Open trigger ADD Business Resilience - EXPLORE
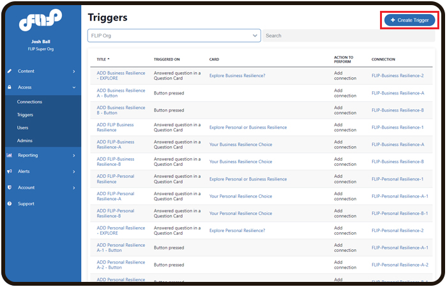Image resolution: width=447 pixels, height=287 pixels. pos(121,75)
